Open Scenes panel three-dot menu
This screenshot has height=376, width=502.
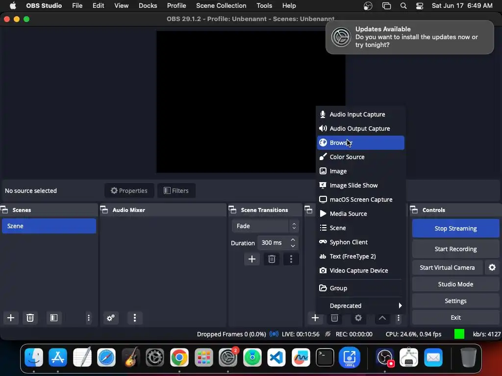[x=89, y=318]
